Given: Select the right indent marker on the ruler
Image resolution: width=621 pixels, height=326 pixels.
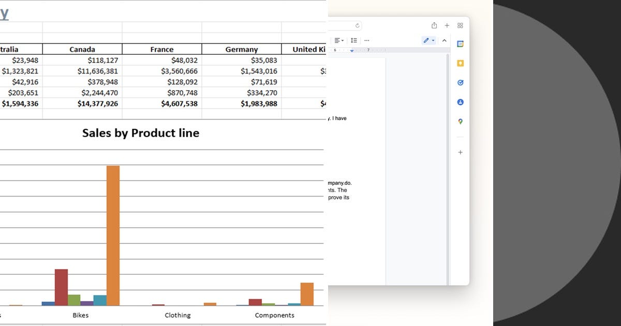Looking at the screenshot, I should pyautogui.click(x=352, y=51).
